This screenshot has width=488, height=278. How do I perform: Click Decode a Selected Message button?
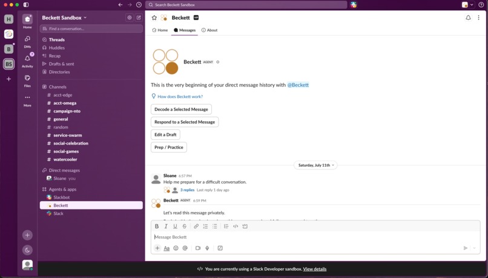181,109
